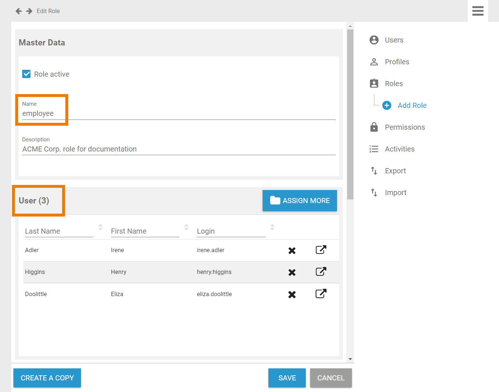Uncheck the Role active checkbox
499x392 pixels.
27,74
